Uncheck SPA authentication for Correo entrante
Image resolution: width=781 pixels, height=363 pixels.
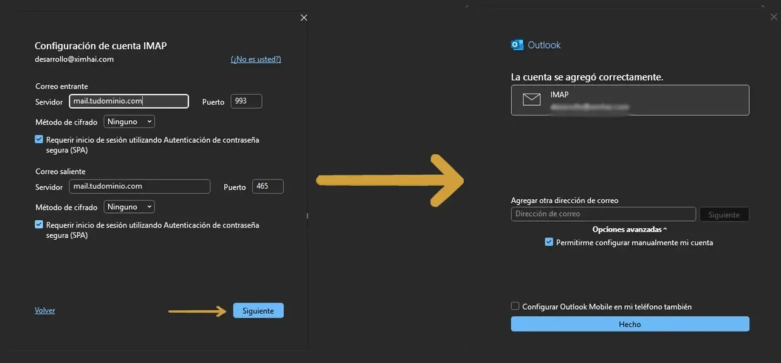38,139
